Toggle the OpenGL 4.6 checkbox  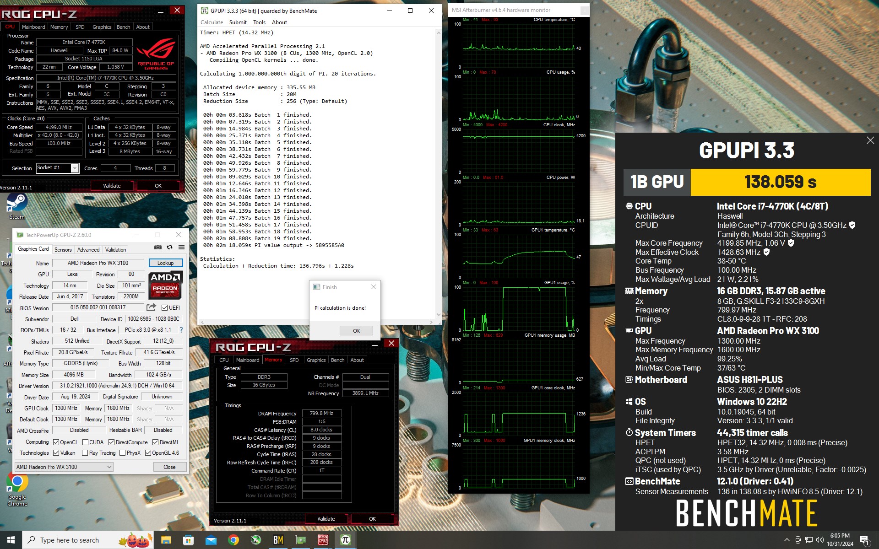point(148,453)
